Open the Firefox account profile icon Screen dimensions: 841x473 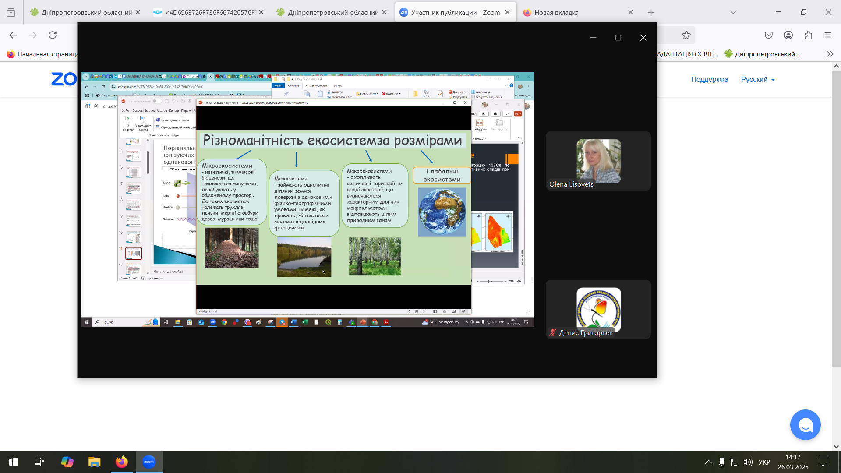[x=788, y=35]
